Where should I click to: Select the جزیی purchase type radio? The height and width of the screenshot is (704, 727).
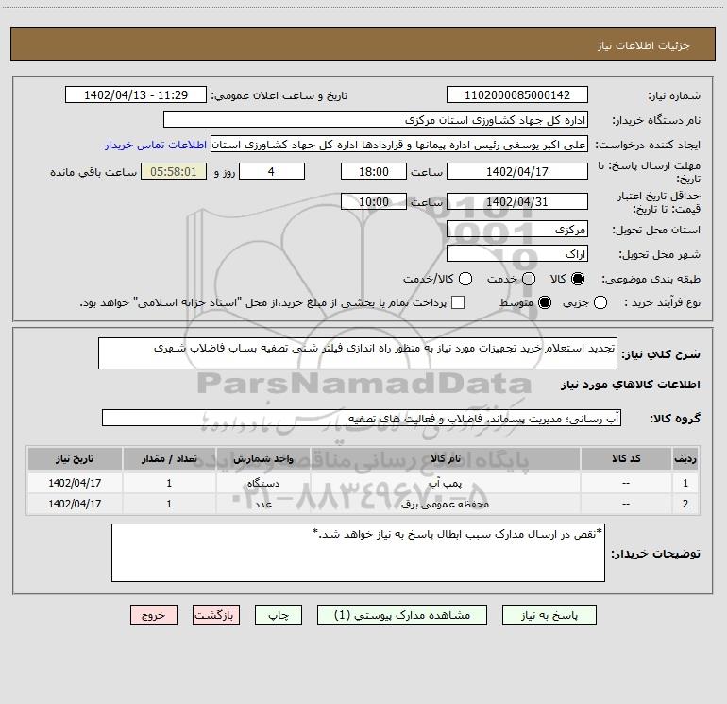600,302
